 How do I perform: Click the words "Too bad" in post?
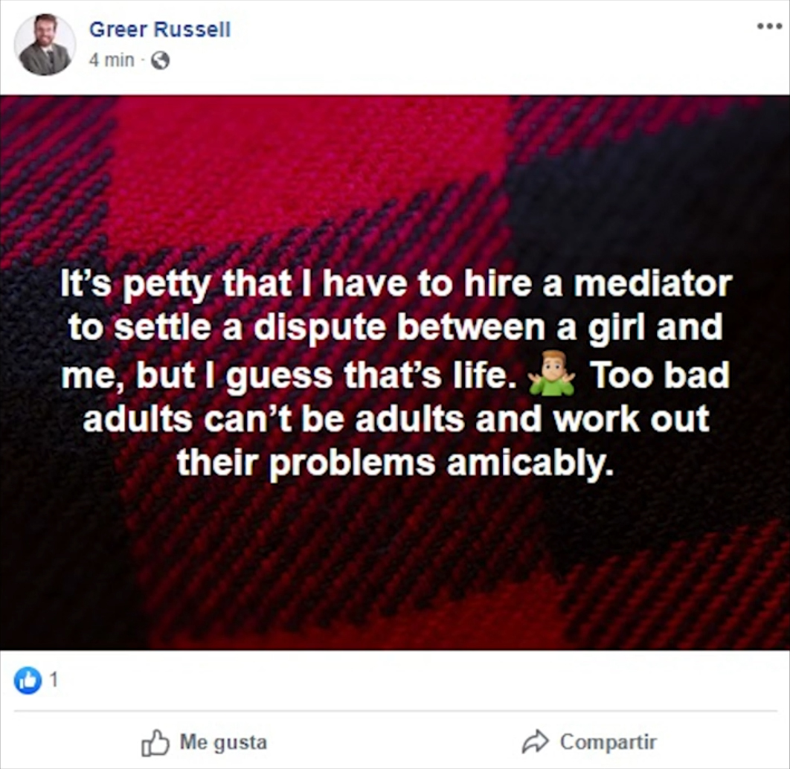click(x=660, y=375)
